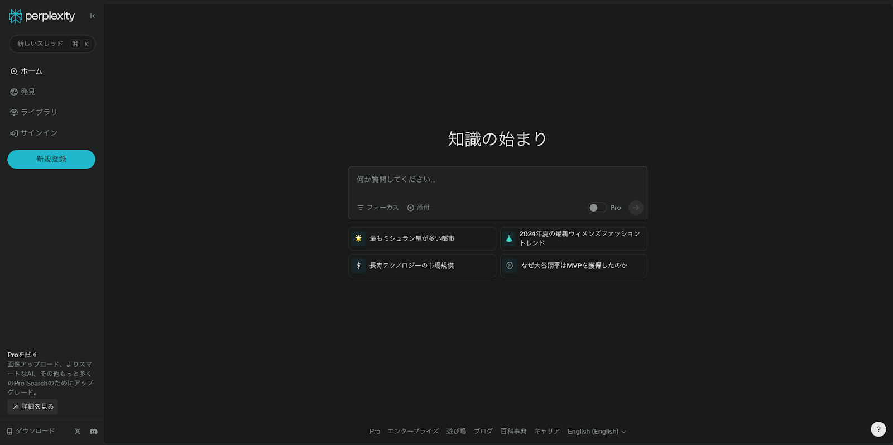Open the Discord icon link
The image size is (893, 445).
(x=94, y=431)
